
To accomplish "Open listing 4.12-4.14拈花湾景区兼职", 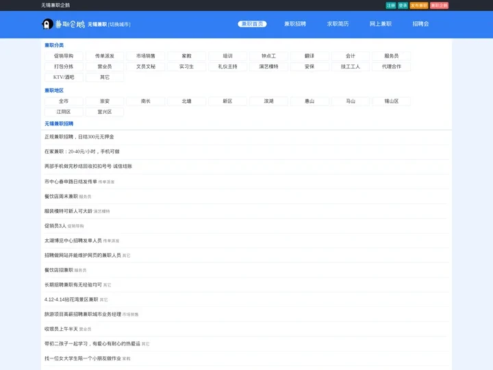I will pos(71,299).
